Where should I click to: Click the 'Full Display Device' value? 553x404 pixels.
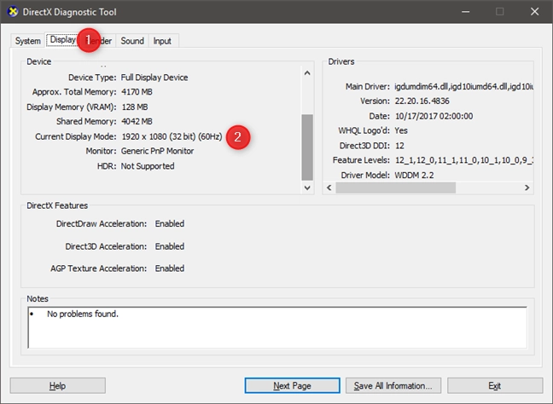154,78
